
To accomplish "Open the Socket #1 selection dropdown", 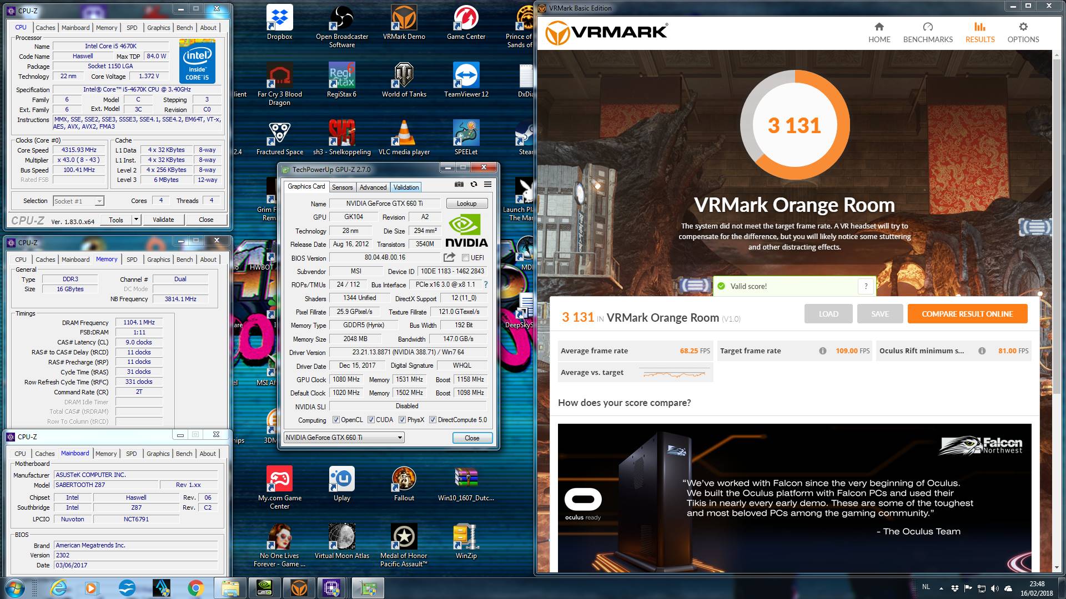I will point(78,201).
